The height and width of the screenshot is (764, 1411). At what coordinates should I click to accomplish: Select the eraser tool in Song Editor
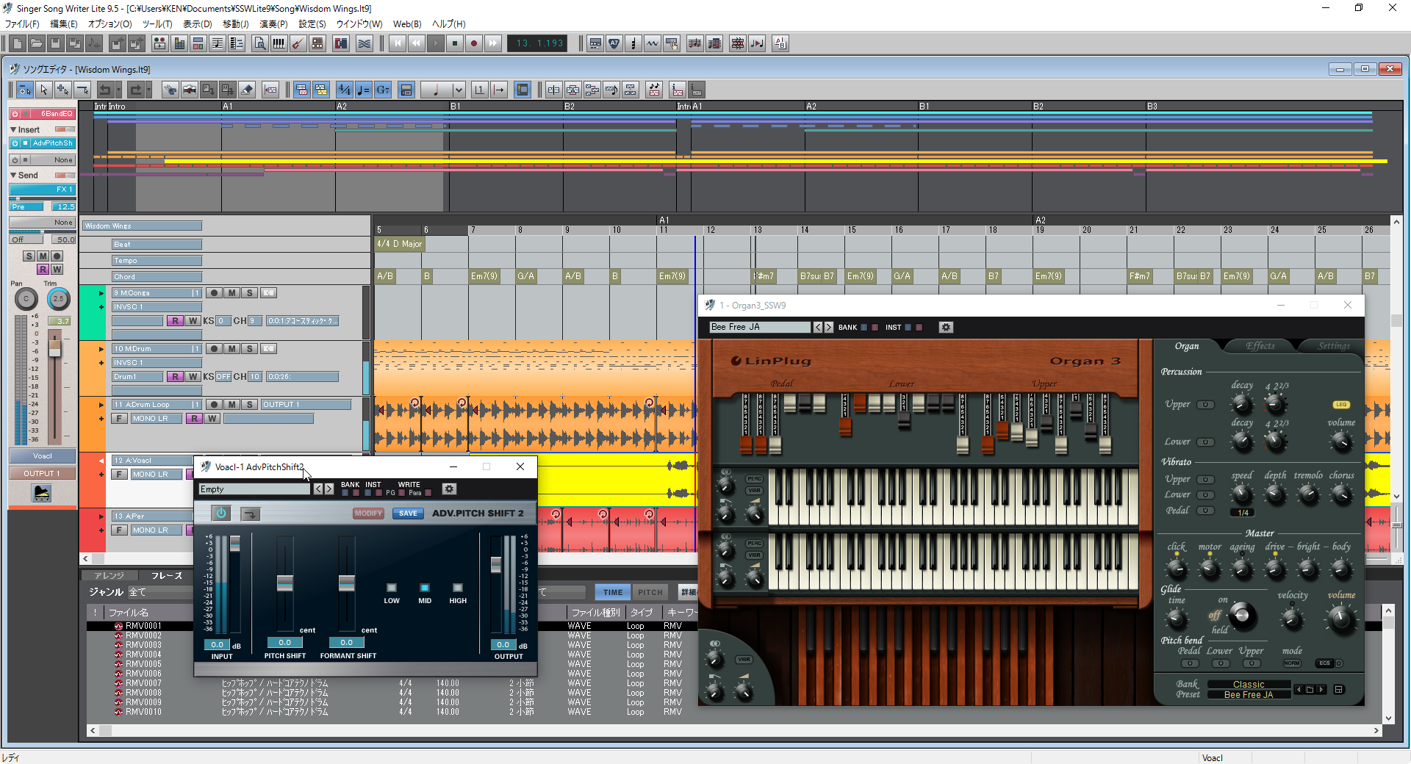(247, 90)
